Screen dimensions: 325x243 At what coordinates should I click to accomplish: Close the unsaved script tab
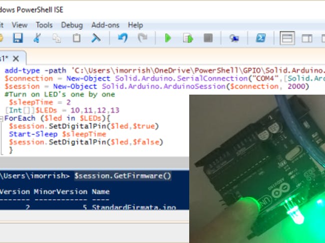pyautogui.click(x=16, y=59)
